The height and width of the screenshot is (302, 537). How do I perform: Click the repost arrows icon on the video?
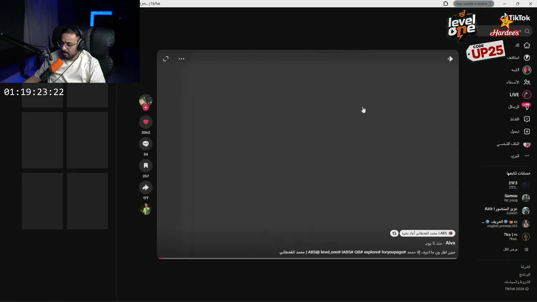(x=394, y=233)
